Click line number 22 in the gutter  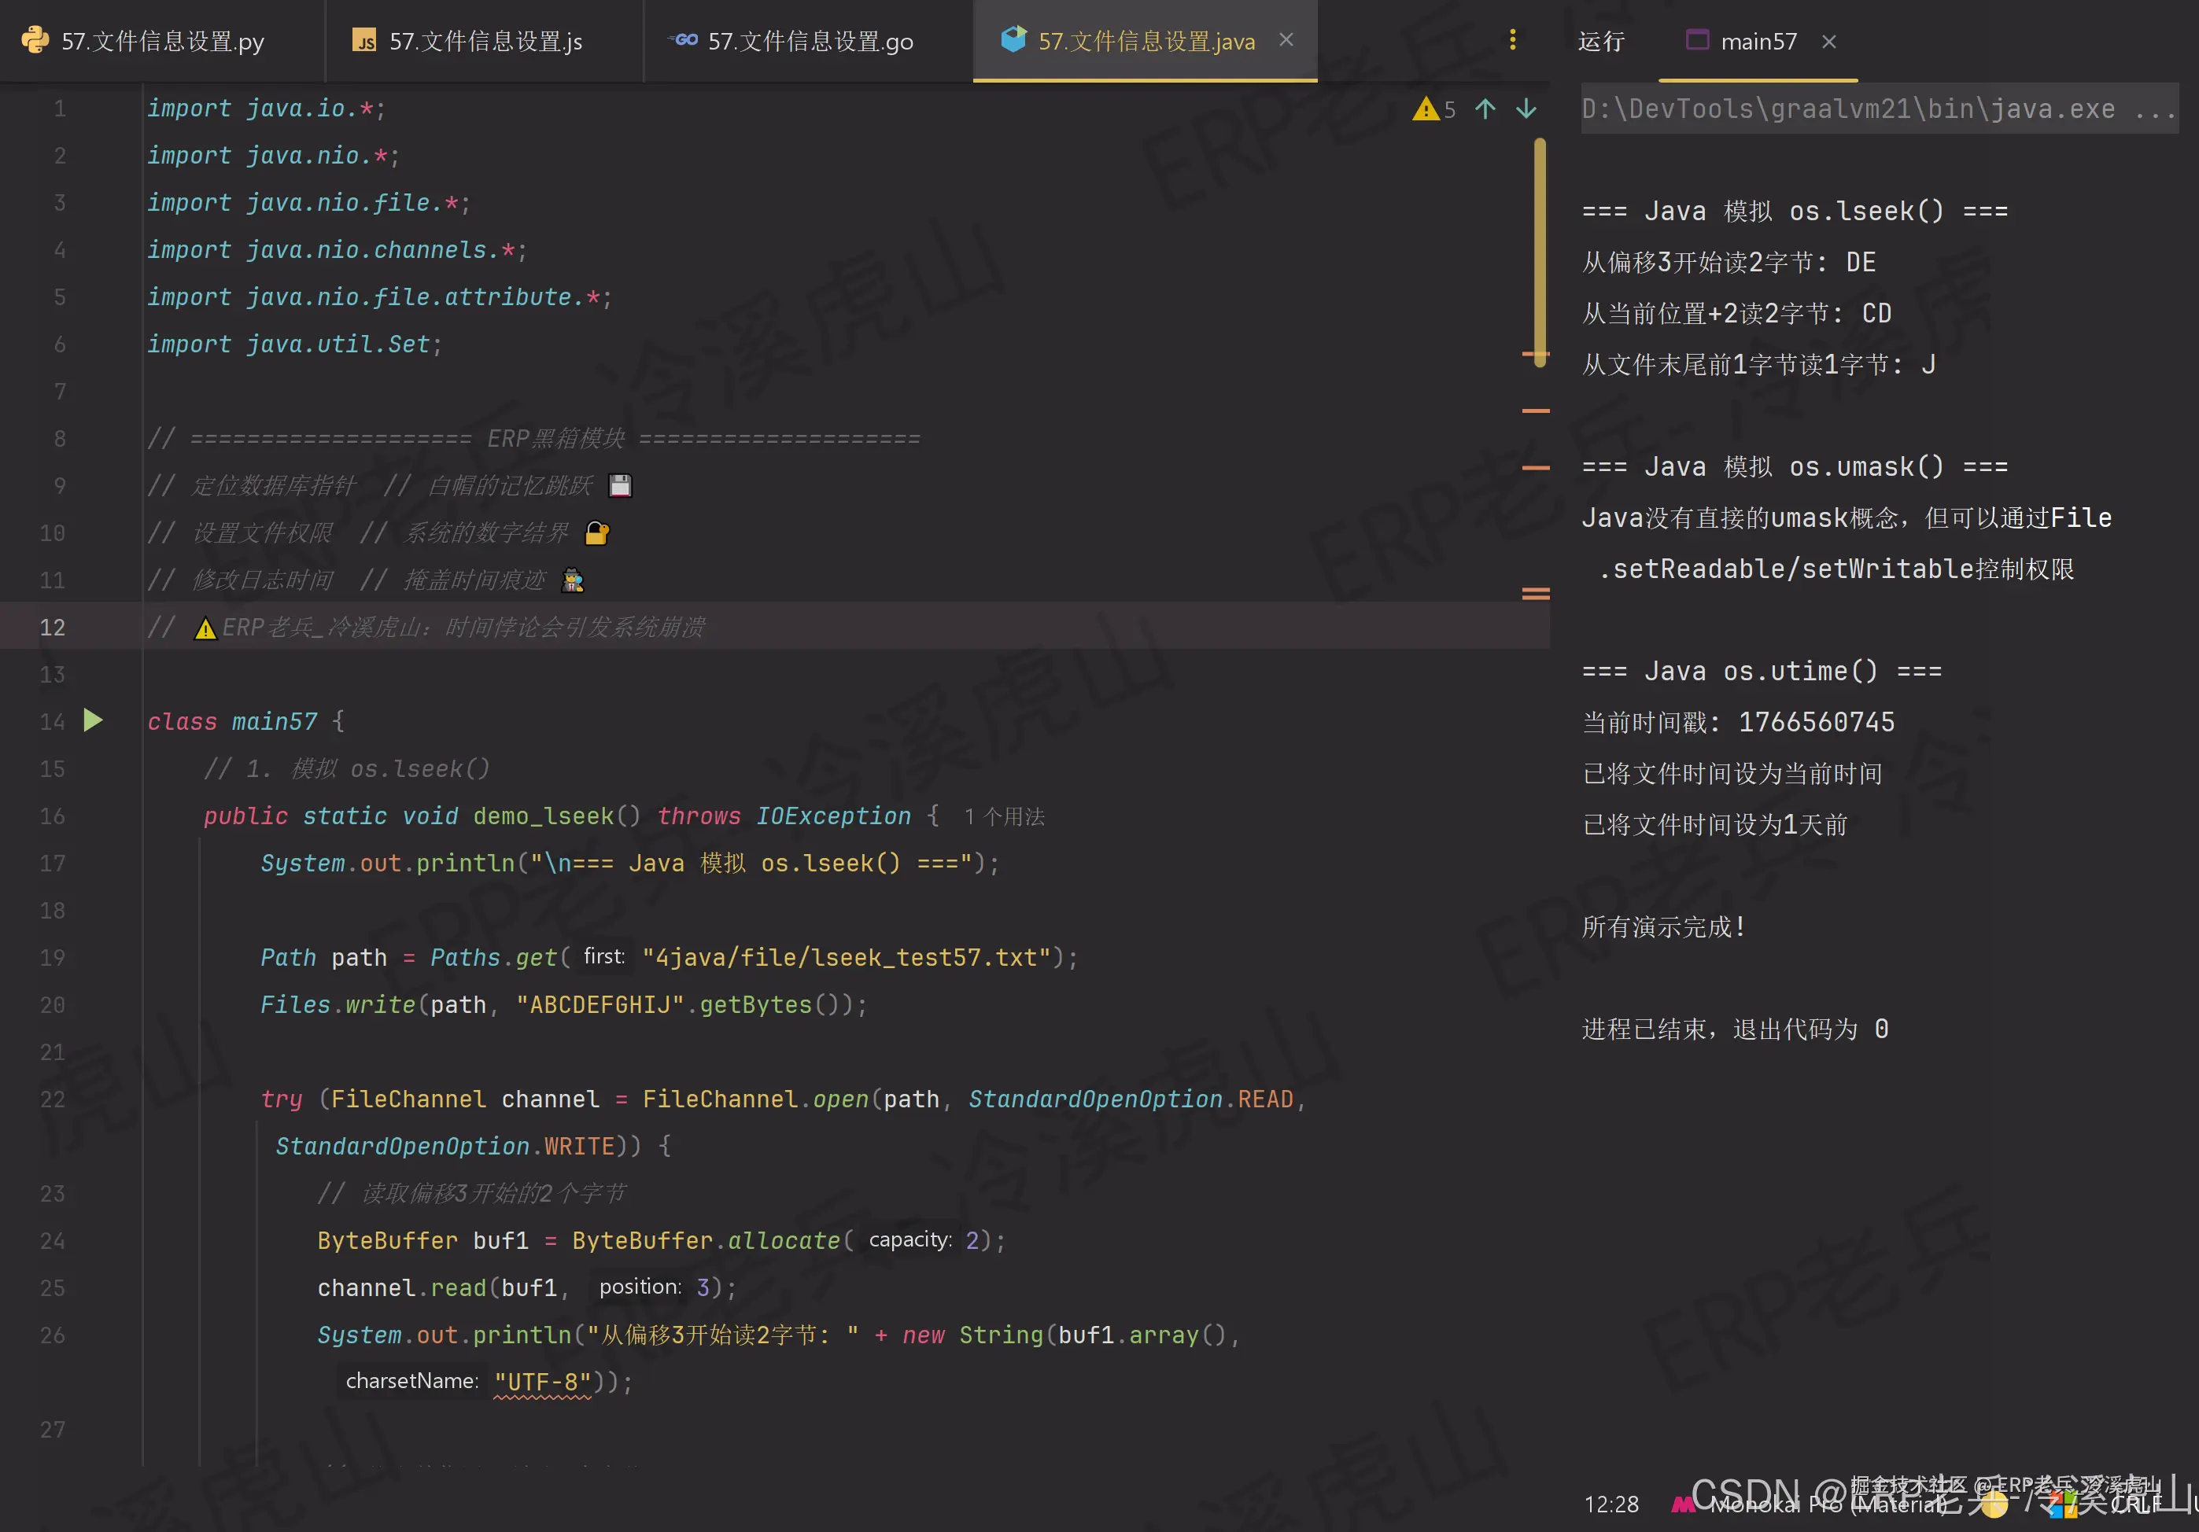(x=53, y=1099)
